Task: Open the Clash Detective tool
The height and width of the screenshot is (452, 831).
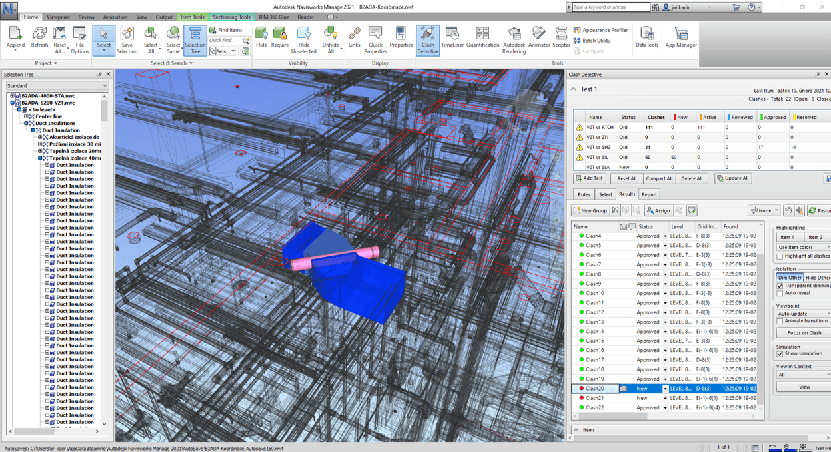Action: pos(427,39)
